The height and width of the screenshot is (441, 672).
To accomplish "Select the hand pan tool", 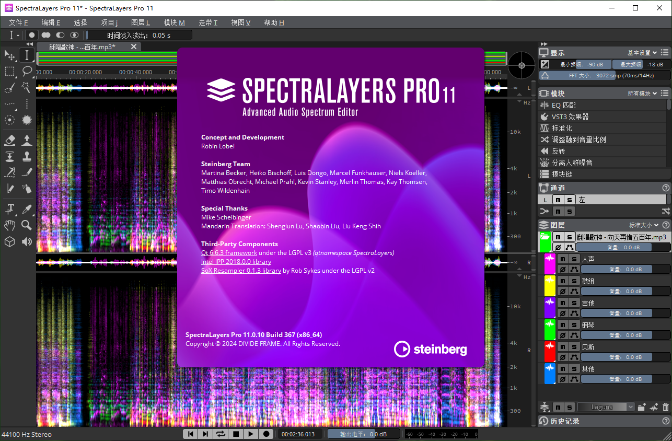I will 9,225.
